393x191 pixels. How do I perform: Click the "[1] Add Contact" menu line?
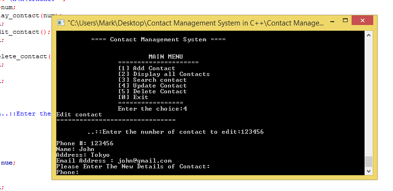click(146, 68)
